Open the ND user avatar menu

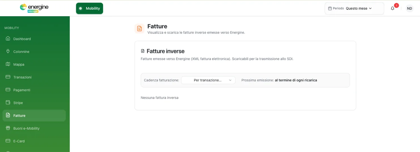[409, 8]
